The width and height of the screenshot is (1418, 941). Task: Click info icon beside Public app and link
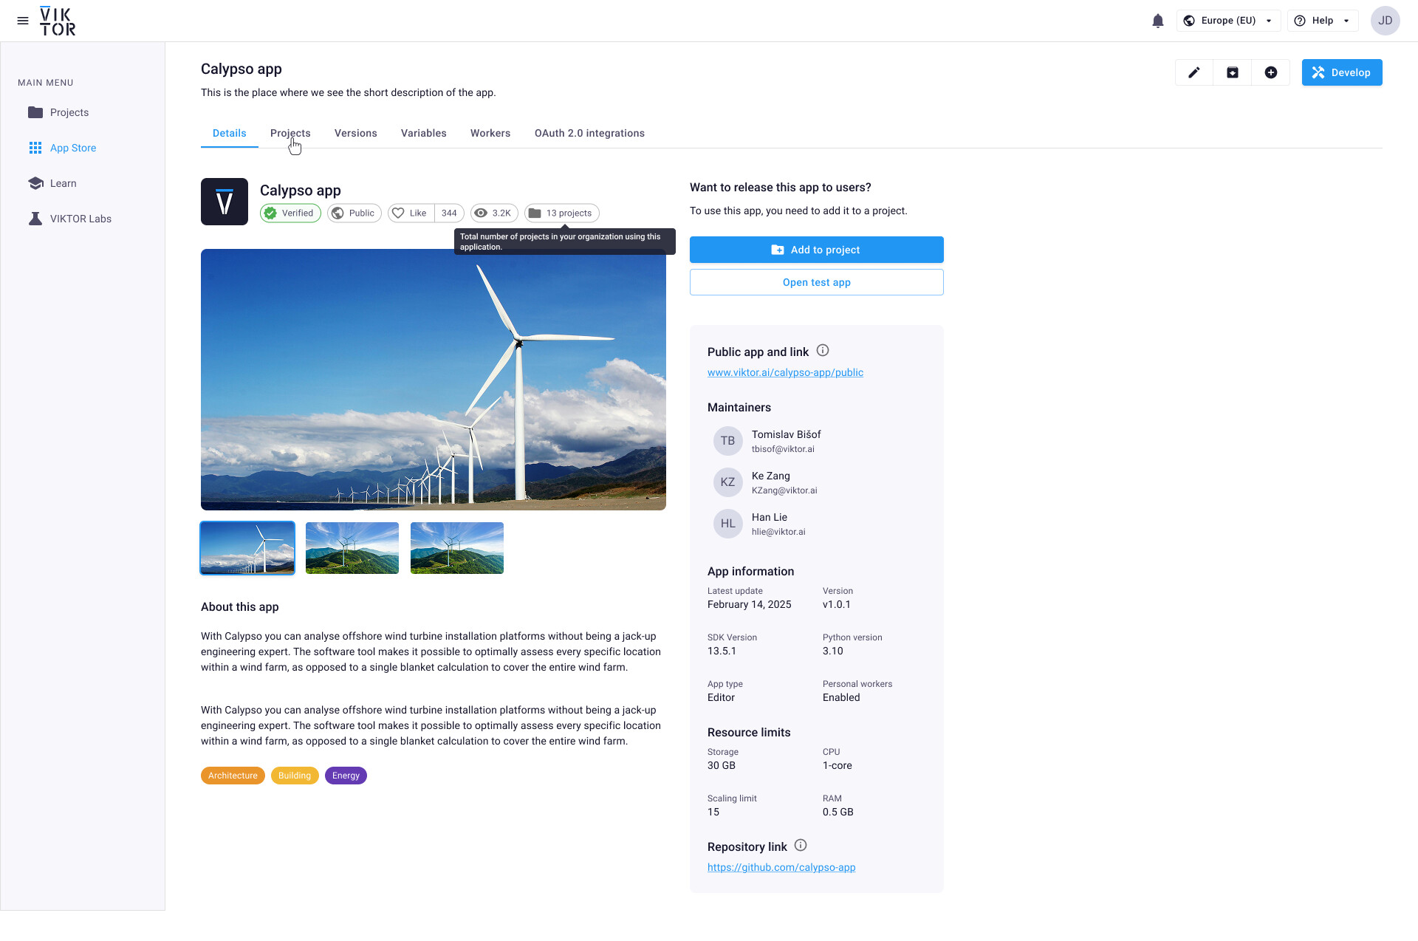pos(822,351)
